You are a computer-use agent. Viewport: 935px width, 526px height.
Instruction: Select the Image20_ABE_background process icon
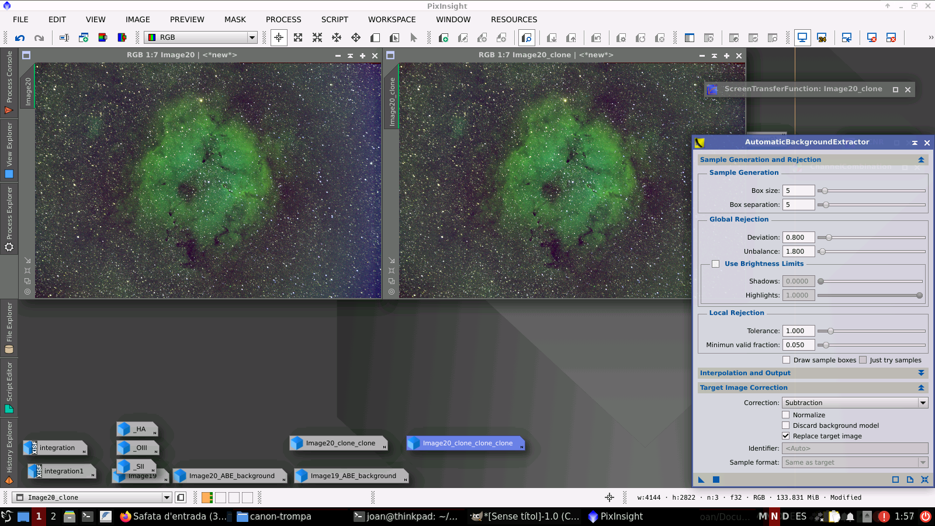click(231, 476)
